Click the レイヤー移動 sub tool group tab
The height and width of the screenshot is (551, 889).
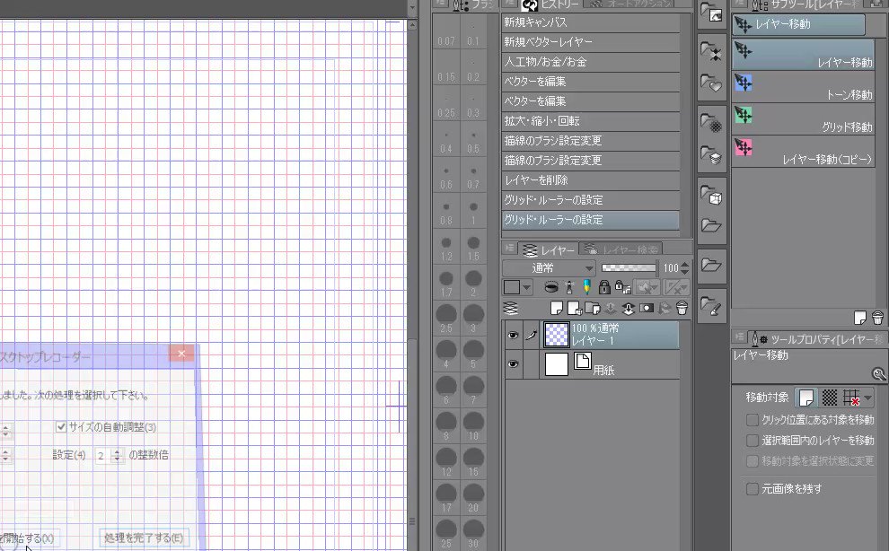click(x=798, y=24)
